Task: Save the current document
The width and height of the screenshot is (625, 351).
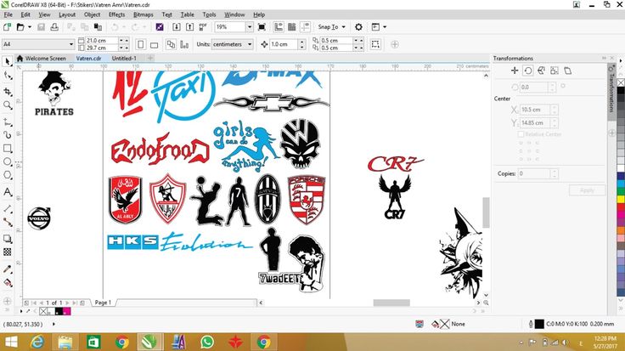Action: coord(41,26)
